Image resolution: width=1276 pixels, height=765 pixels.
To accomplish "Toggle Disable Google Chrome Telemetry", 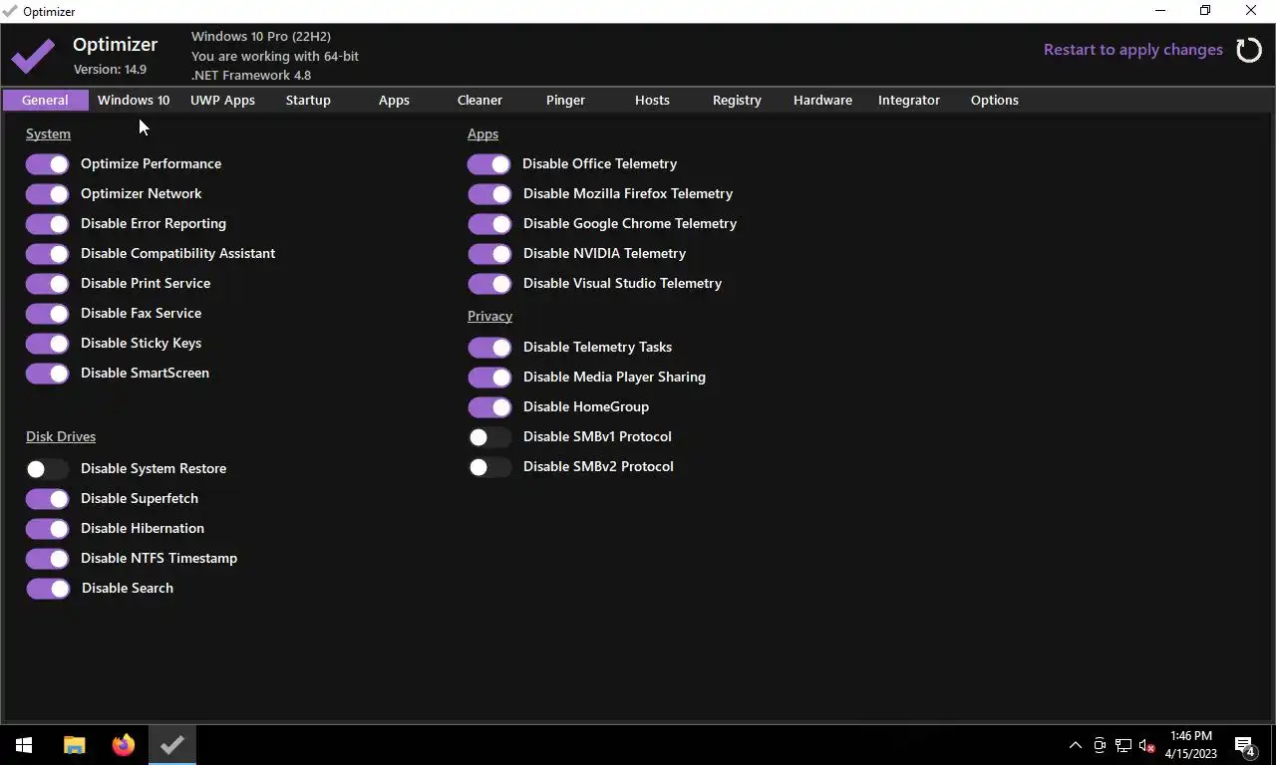I will [x=489, y=224].
